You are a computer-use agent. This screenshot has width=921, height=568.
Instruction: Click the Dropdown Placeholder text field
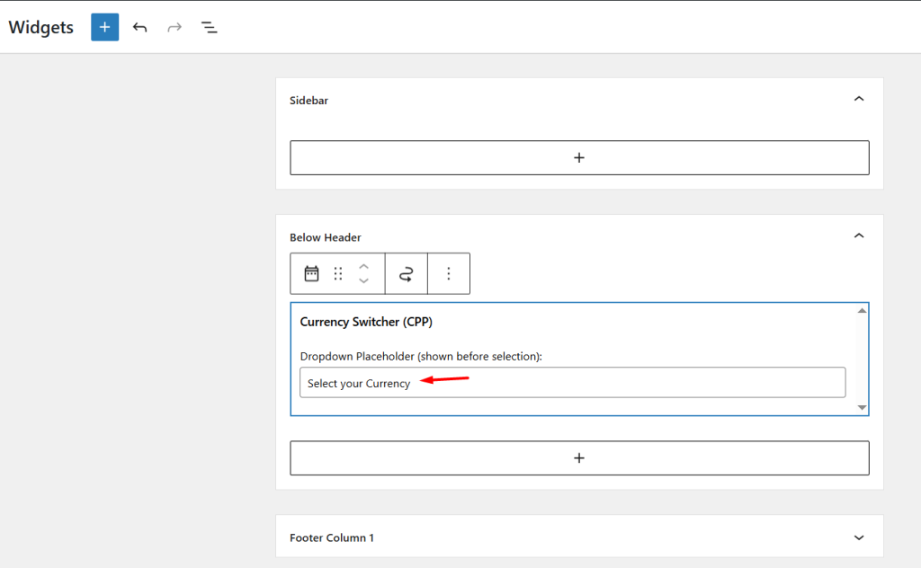coord(572,383)
